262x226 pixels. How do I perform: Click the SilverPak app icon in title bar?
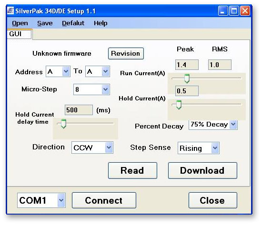click(x=10, y=11)
